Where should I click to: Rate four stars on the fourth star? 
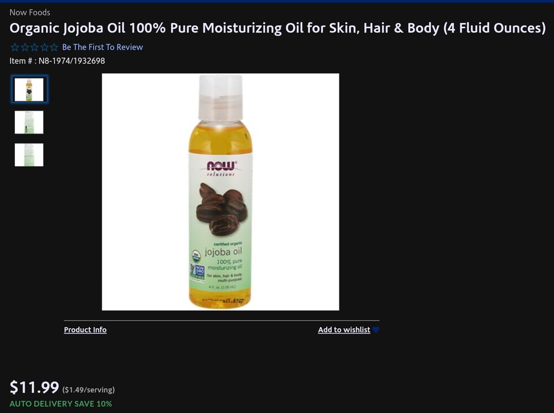point(44,47)
